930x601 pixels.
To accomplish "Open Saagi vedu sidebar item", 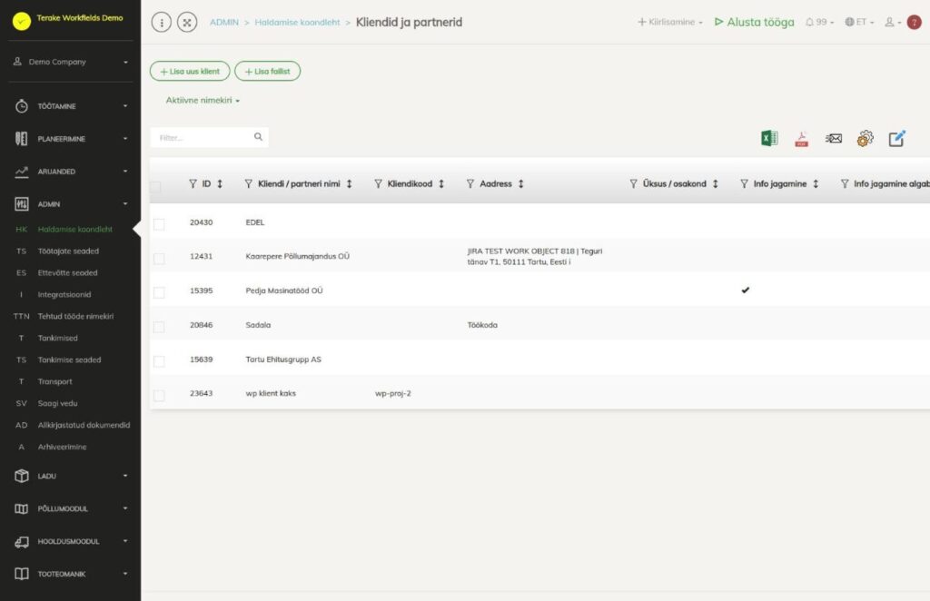I will click(57, 404).
